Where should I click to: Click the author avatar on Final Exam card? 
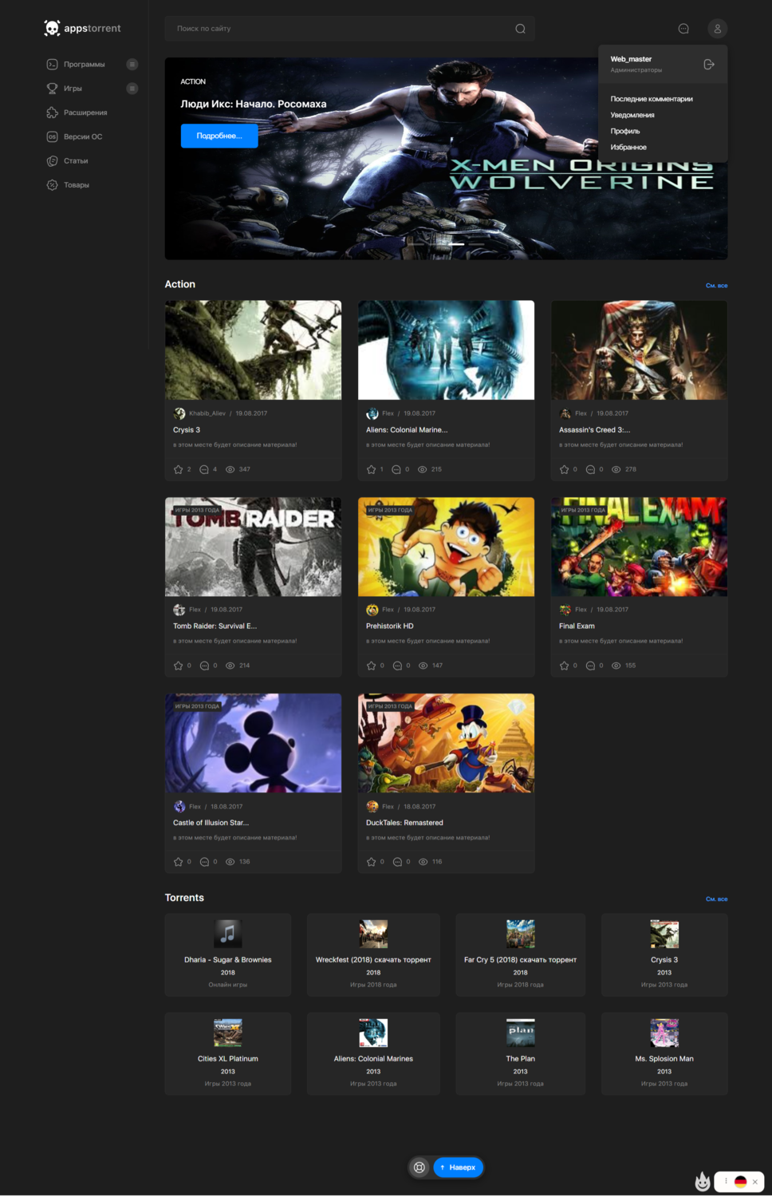click(565, 610)
